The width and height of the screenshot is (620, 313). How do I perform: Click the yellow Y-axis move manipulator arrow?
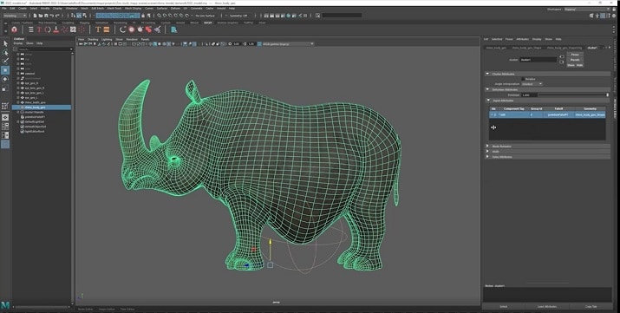pyautogui.click(x=270, y=241)
